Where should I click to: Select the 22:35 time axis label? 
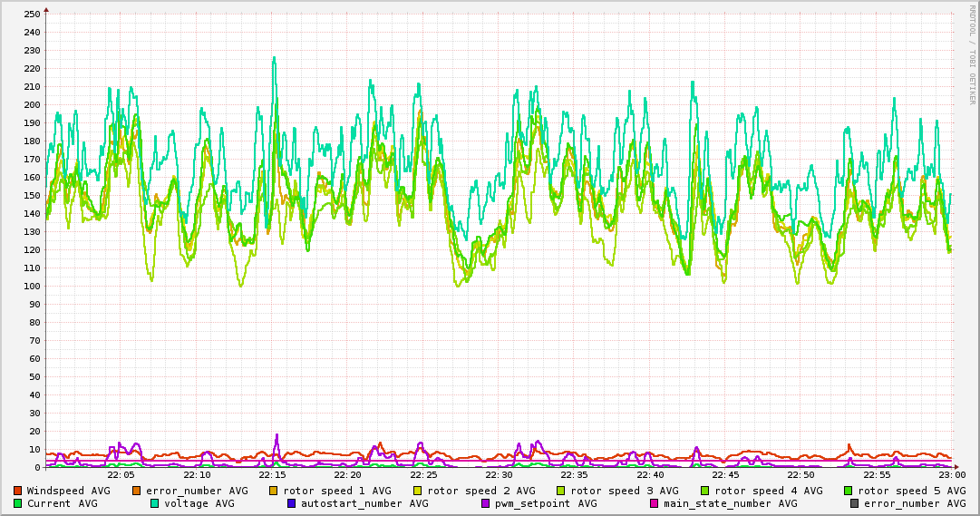(575, 475)
